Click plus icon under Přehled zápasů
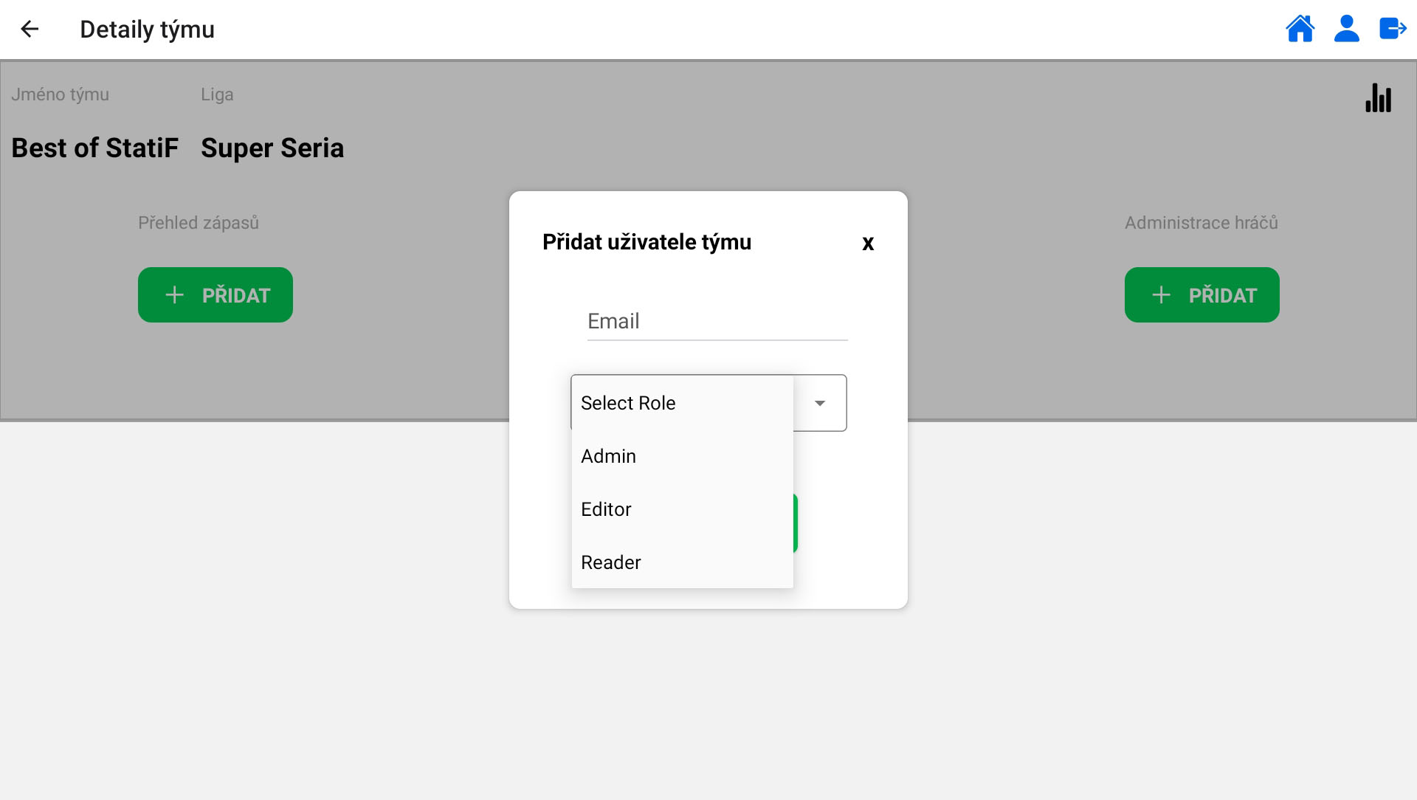 coord(175,295)
